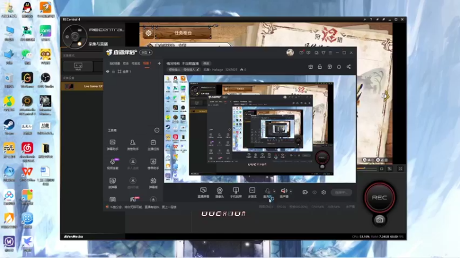This screenshot has height=258, width=460.
Task: Edit the category label pencil icon
Action: (198, 69)
